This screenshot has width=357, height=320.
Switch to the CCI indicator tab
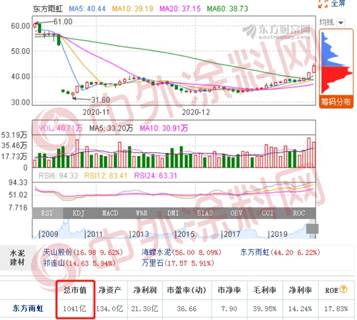pyautogui.click(x=268, y=214)
